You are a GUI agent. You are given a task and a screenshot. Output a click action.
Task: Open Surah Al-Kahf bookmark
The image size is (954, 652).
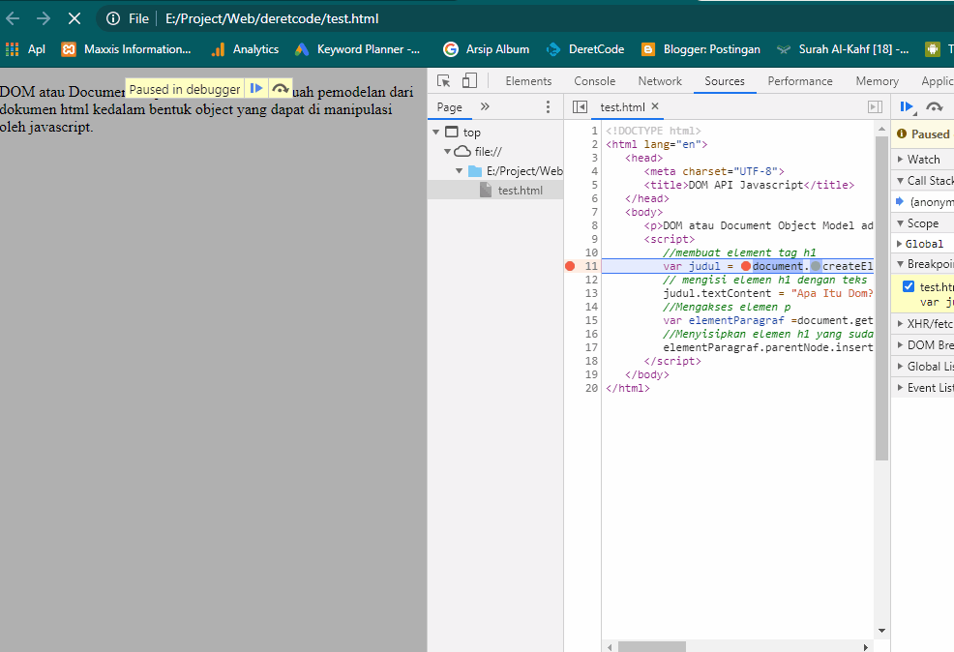[x=844, y=49]
